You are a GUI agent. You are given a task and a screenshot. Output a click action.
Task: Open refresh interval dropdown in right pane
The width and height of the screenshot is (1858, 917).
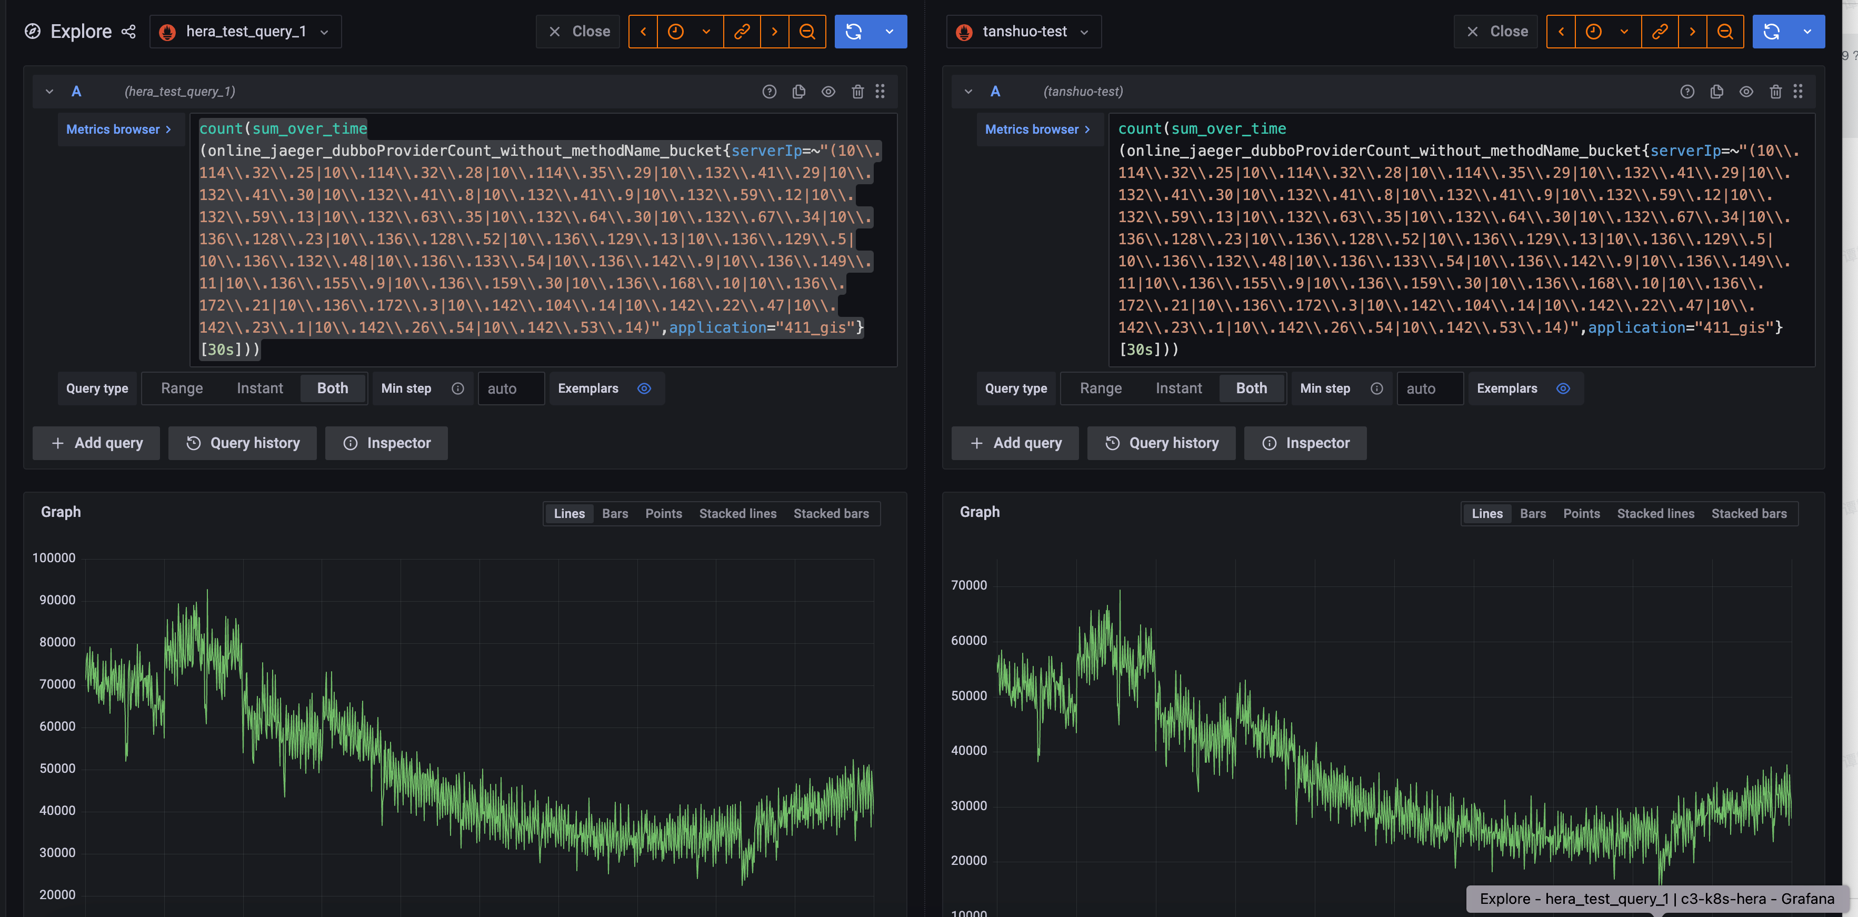point(1807,31)
